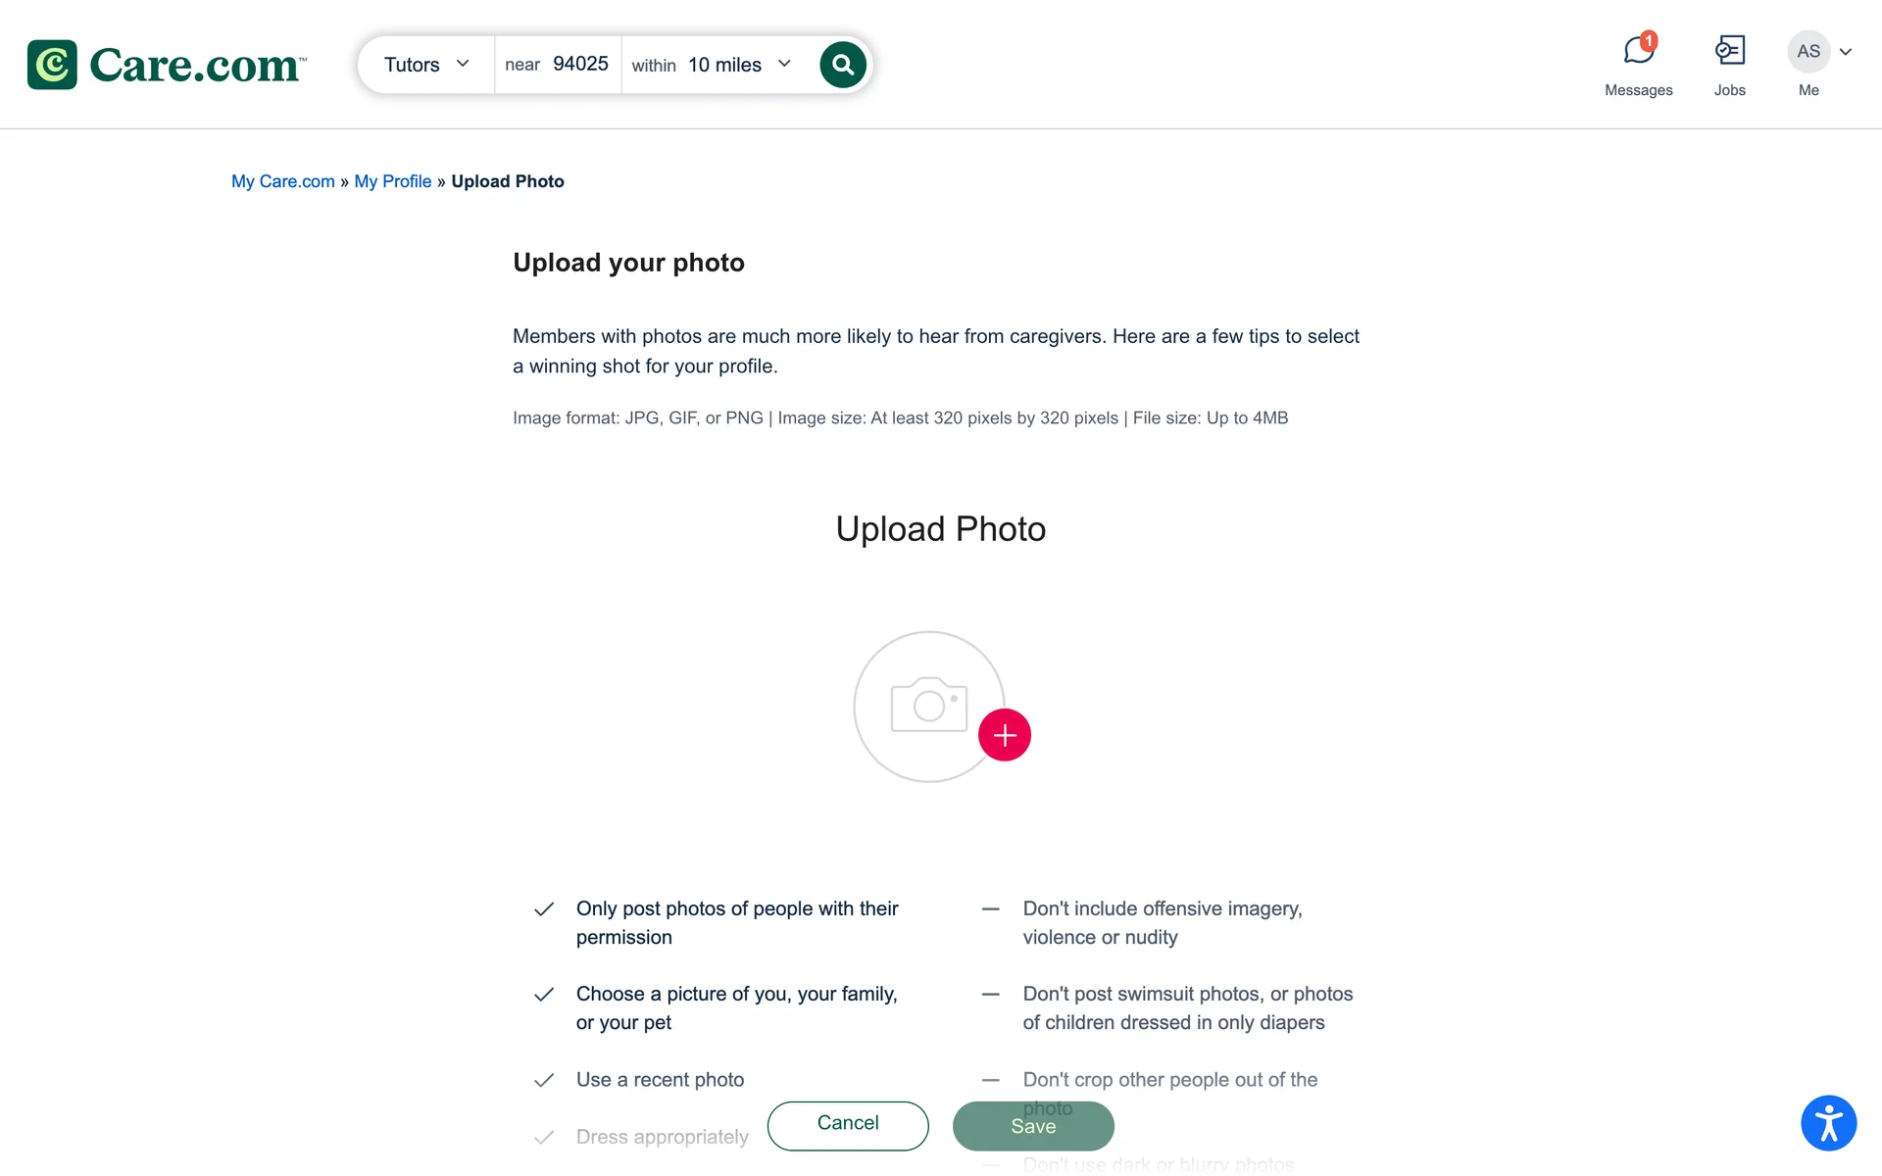This screenshot has width=1882, height=1176.
Task: Click the Me label under avatar
Action: pos(1808,90)
